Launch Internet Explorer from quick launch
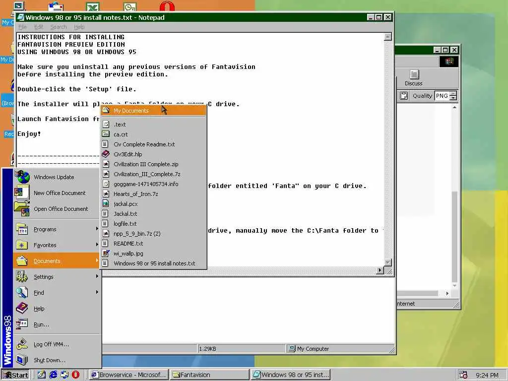 click(x=53, y=375)
